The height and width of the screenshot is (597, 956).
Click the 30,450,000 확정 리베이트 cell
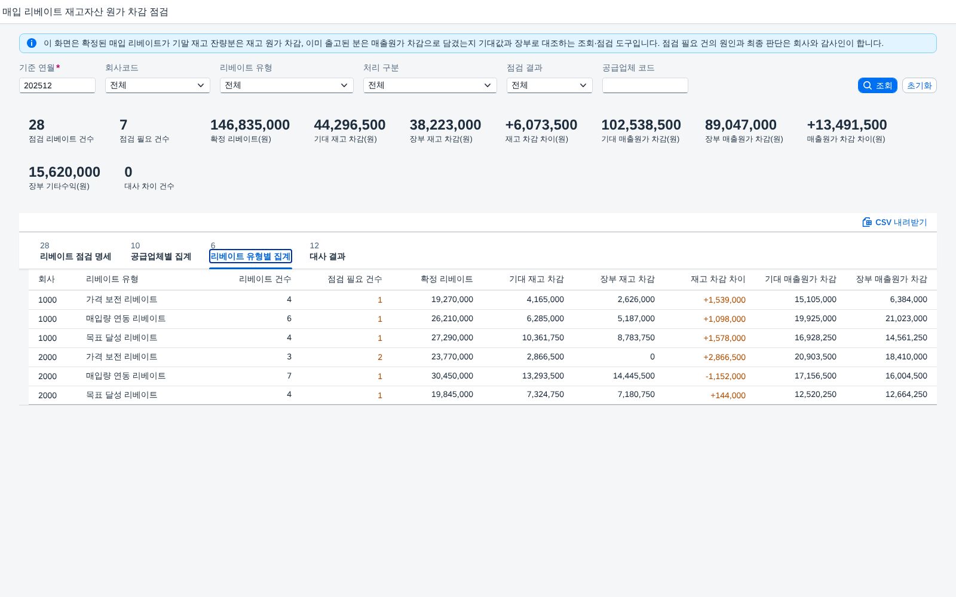pyautogui.click(x=452, y=376)
